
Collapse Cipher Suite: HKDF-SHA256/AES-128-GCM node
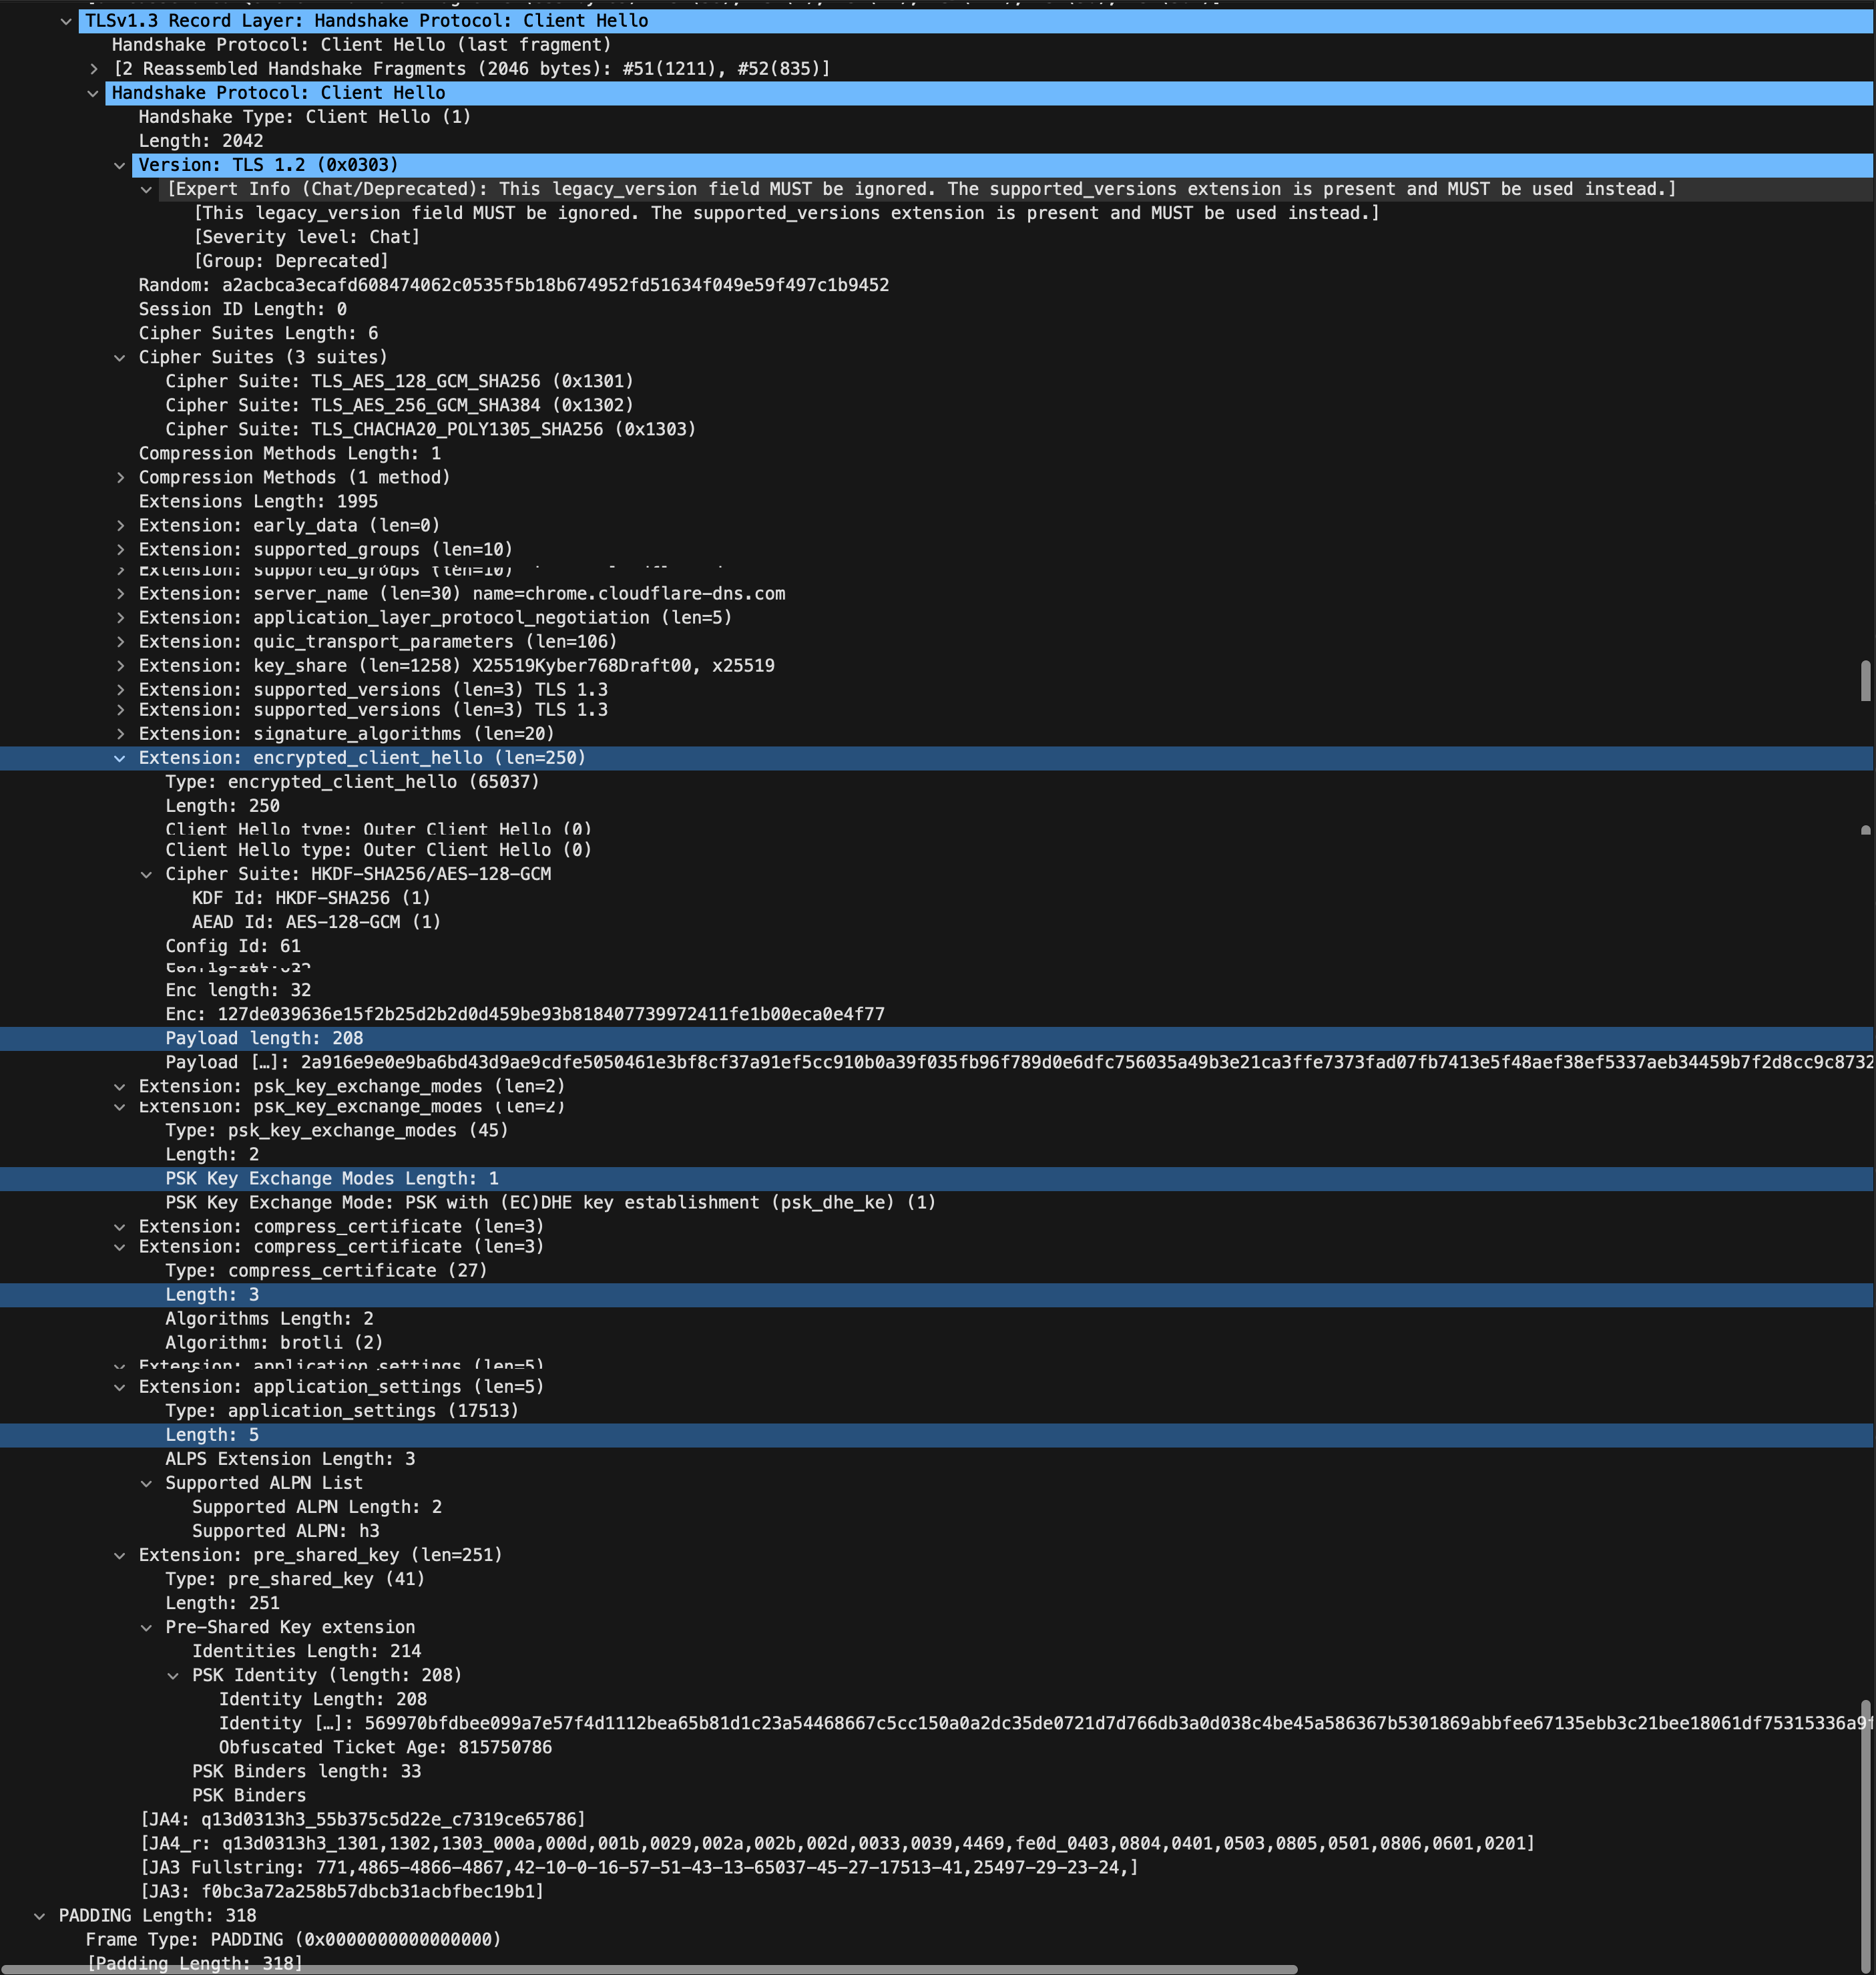click(147, 874)
